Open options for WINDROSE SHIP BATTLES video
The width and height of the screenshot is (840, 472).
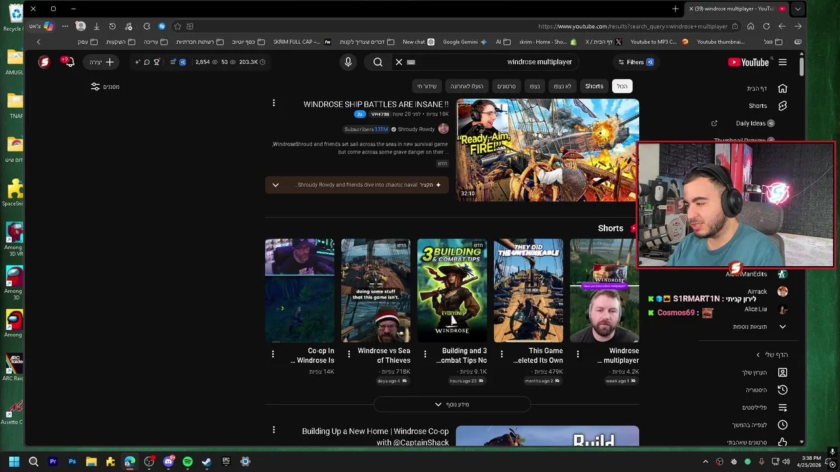274,103
